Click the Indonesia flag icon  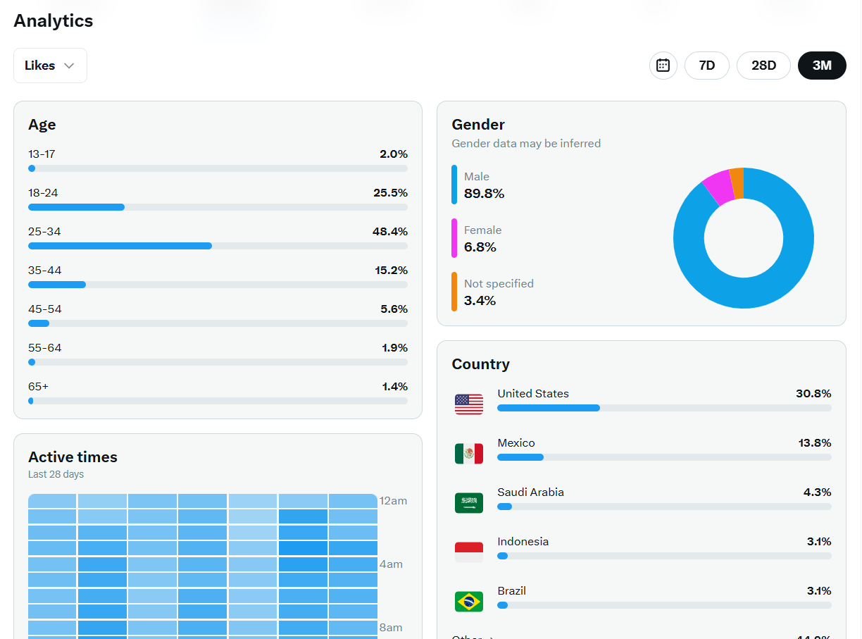[469, 552]
